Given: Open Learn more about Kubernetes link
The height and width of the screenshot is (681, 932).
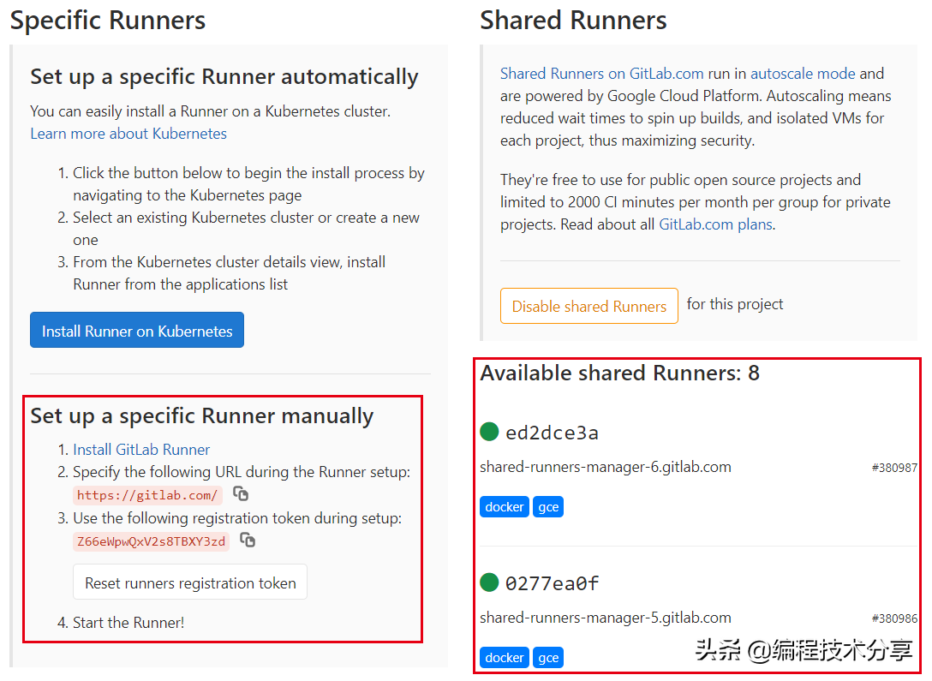Looking at the screenshot, I should pos(128,134).
